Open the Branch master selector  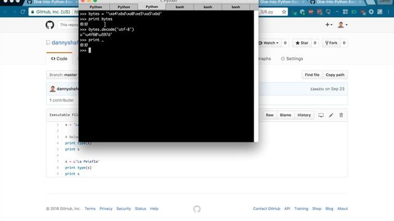pos(63,75)
